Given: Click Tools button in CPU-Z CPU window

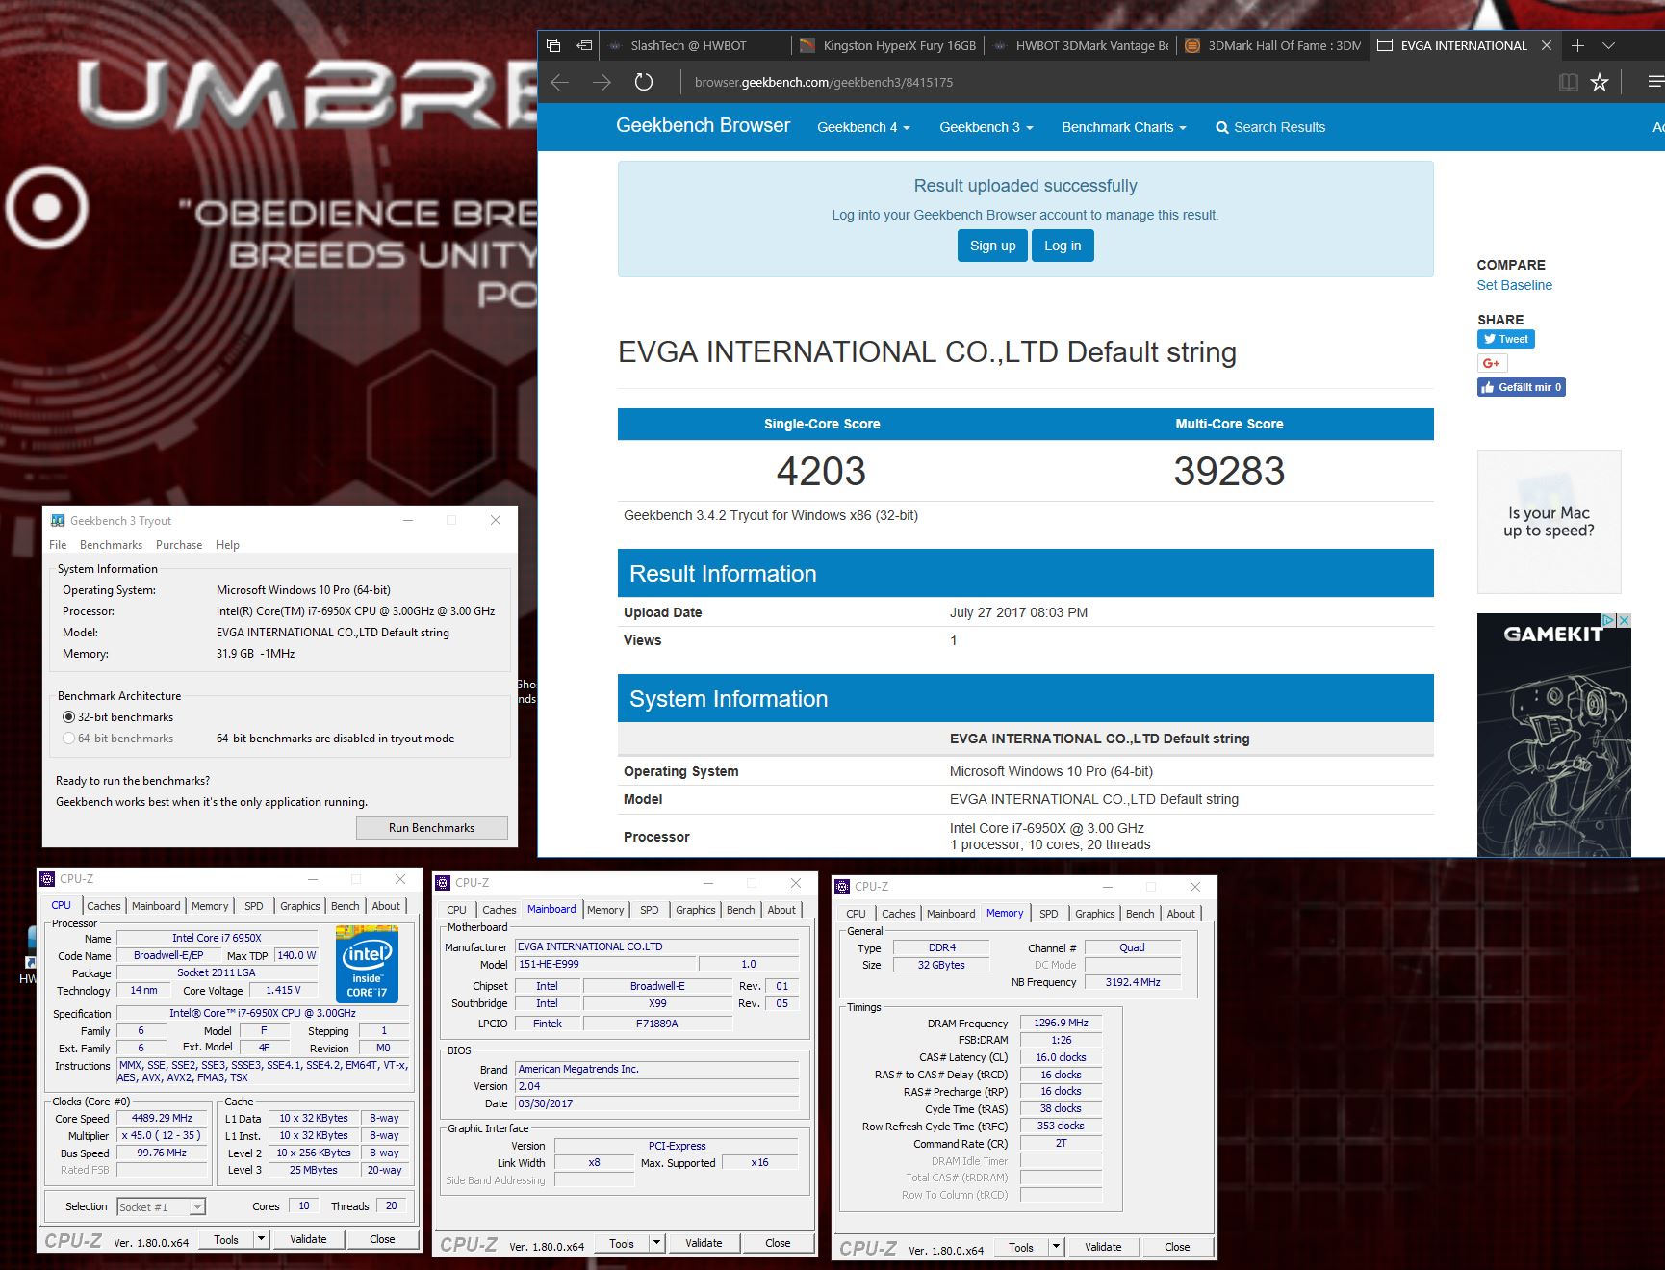Looking at the screenshot, I should click(226, 1240).
